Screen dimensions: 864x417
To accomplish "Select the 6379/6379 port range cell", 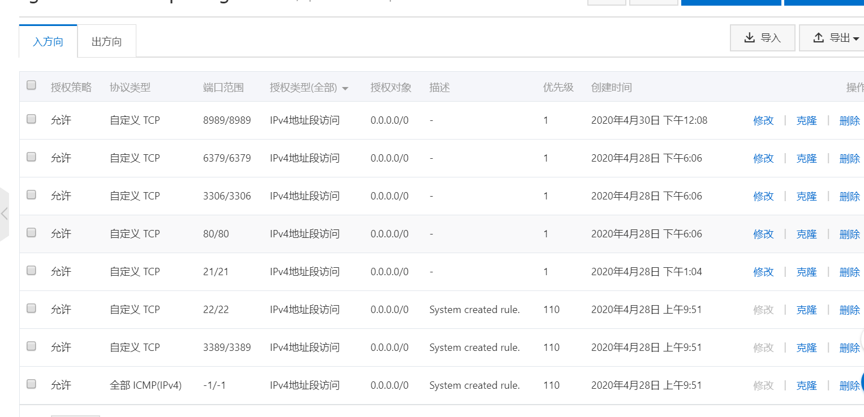I will coord(227,158).
